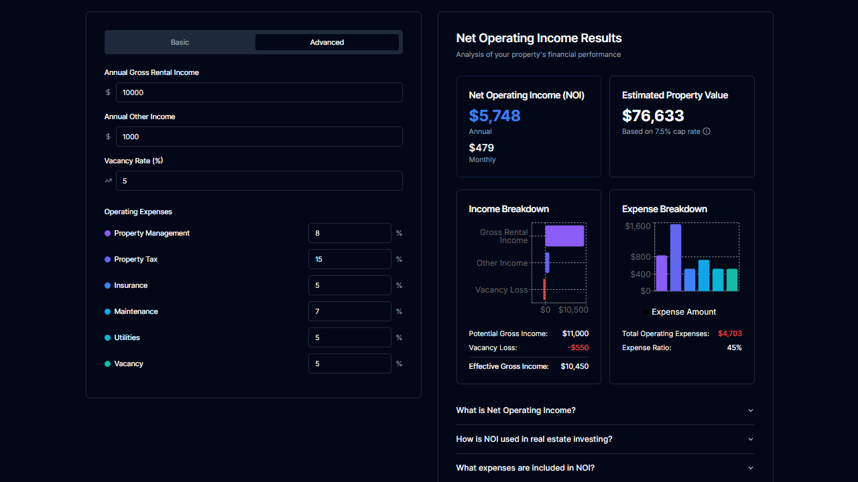Click the dollar icon beside Gross Rental Income
The width and height of the screenshot is (858, 482).
(x=108, y=92)
